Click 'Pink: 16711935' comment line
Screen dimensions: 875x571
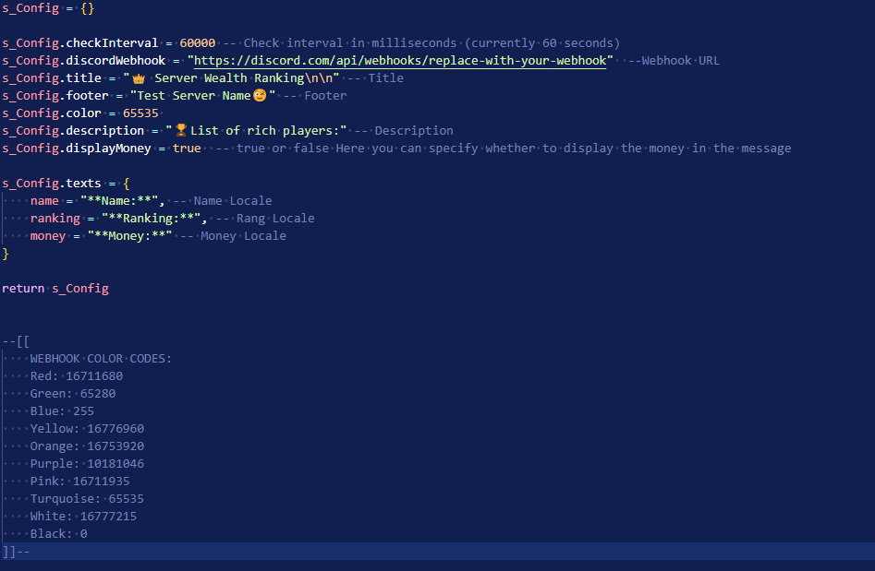79,482
